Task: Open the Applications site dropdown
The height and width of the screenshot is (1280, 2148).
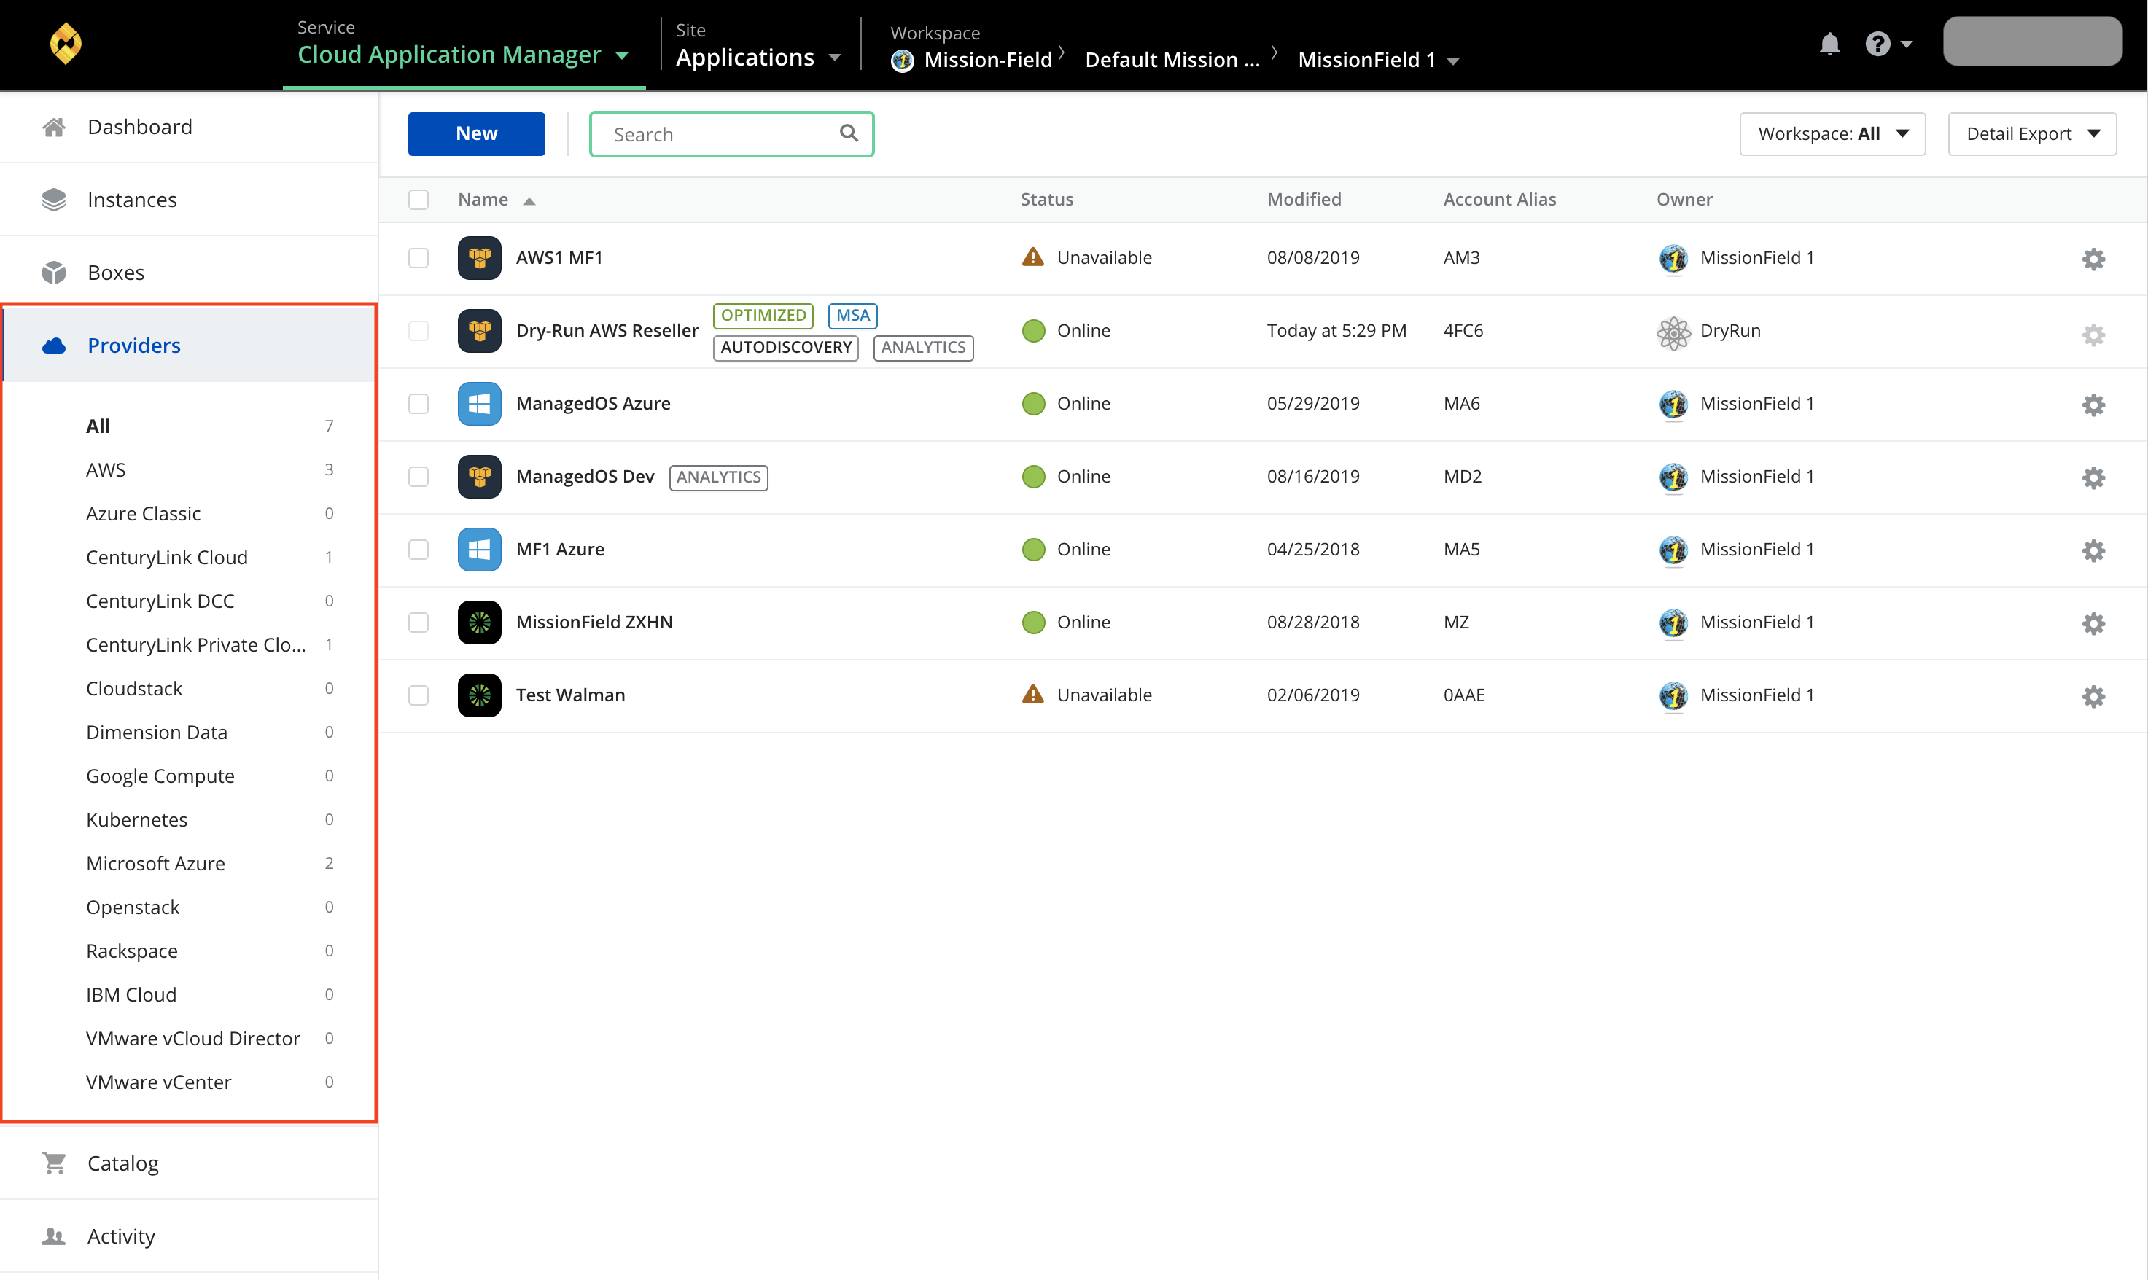Action: pos(758,58)
